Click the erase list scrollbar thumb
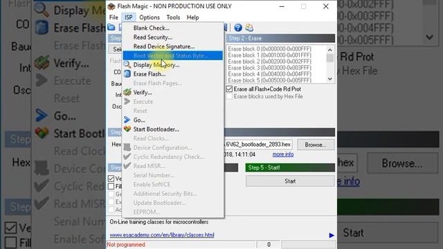The height and width of the screenshot is (249, 443). [330, 58]
